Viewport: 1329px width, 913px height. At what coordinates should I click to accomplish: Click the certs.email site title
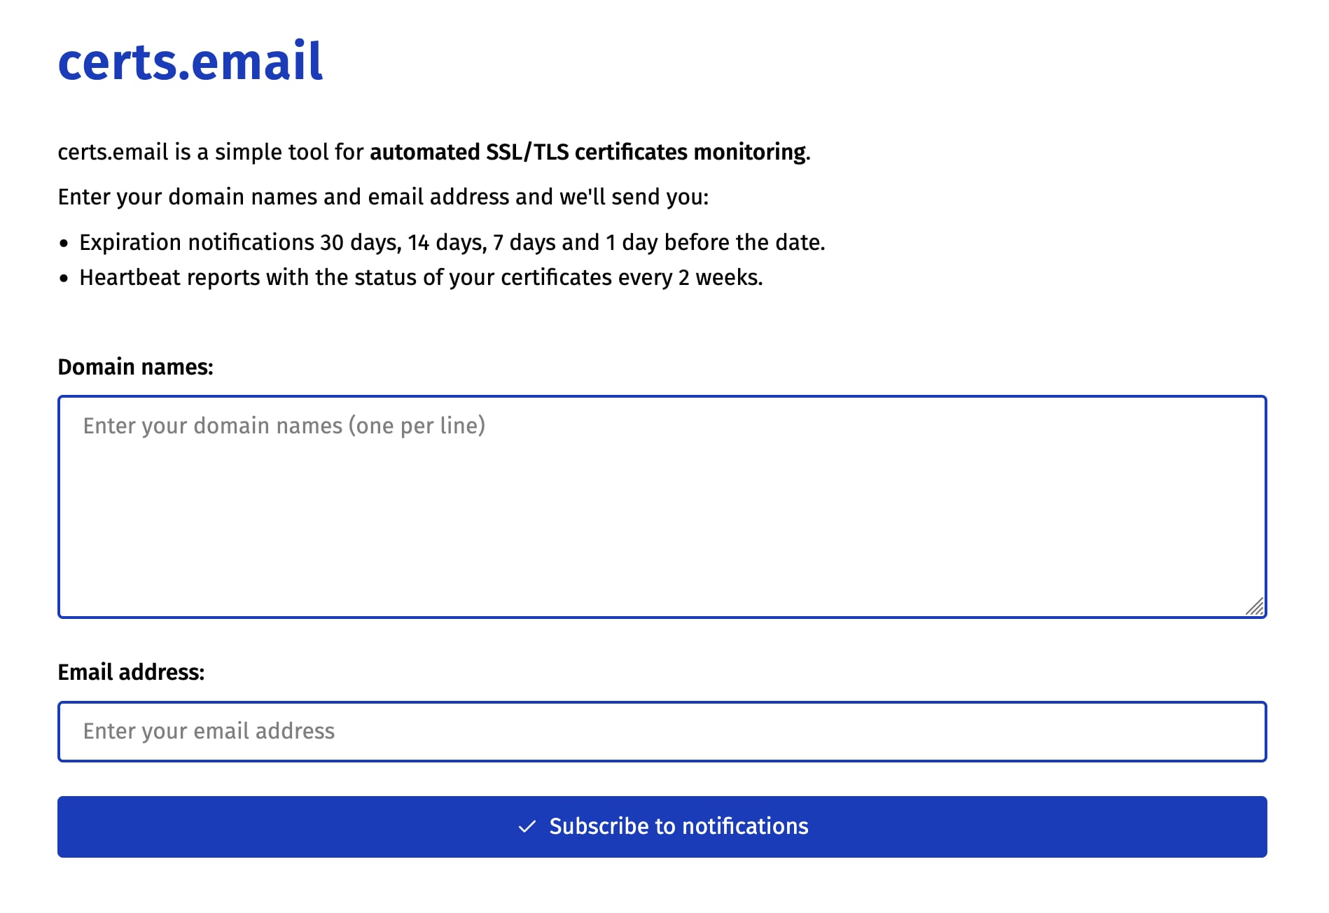(x=190, y=62)
